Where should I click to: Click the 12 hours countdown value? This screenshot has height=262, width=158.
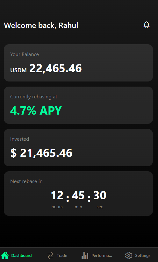pos(57,195)
